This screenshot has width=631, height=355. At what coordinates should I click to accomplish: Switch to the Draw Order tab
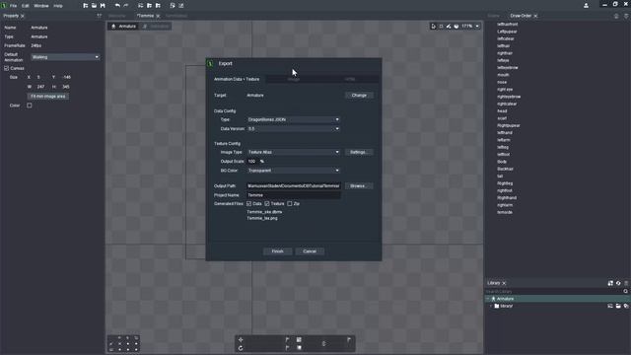click(x=521, y=16)
